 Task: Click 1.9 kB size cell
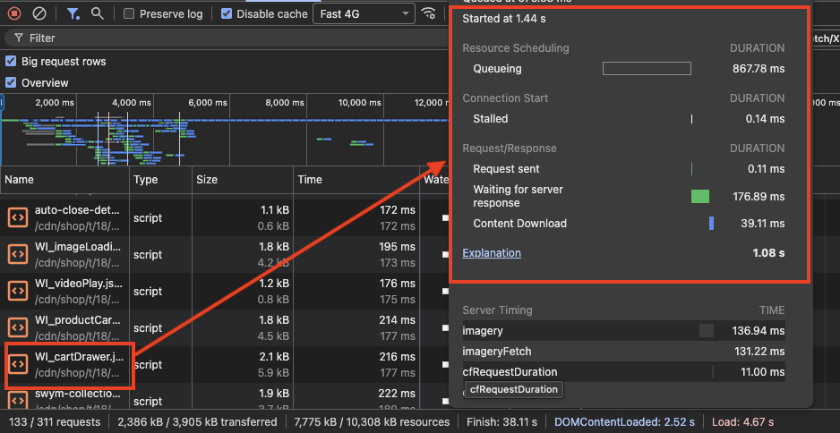click(273, 394)
